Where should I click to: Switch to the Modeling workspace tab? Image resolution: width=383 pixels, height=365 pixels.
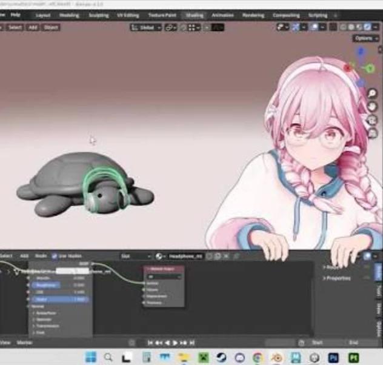(x=69, y=15)
